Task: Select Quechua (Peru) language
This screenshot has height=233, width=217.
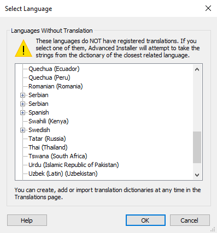Action: [49, 77]
